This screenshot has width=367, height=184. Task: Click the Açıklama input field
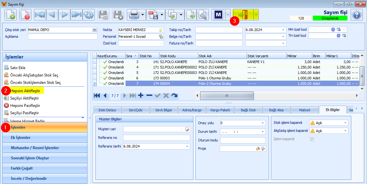tap(63, 37)
